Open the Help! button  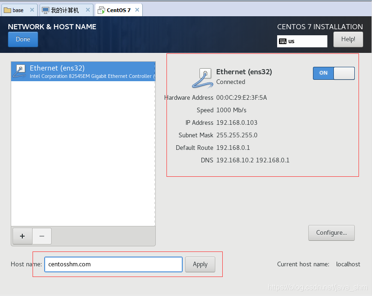point(348,39)
